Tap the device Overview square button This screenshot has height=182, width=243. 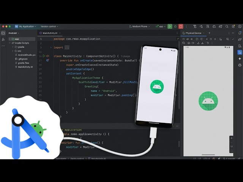point(215,39)
